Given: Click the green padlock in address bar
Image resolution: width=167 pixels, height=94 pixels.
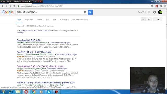Looking at the screenshot, I should pos(19,6).
